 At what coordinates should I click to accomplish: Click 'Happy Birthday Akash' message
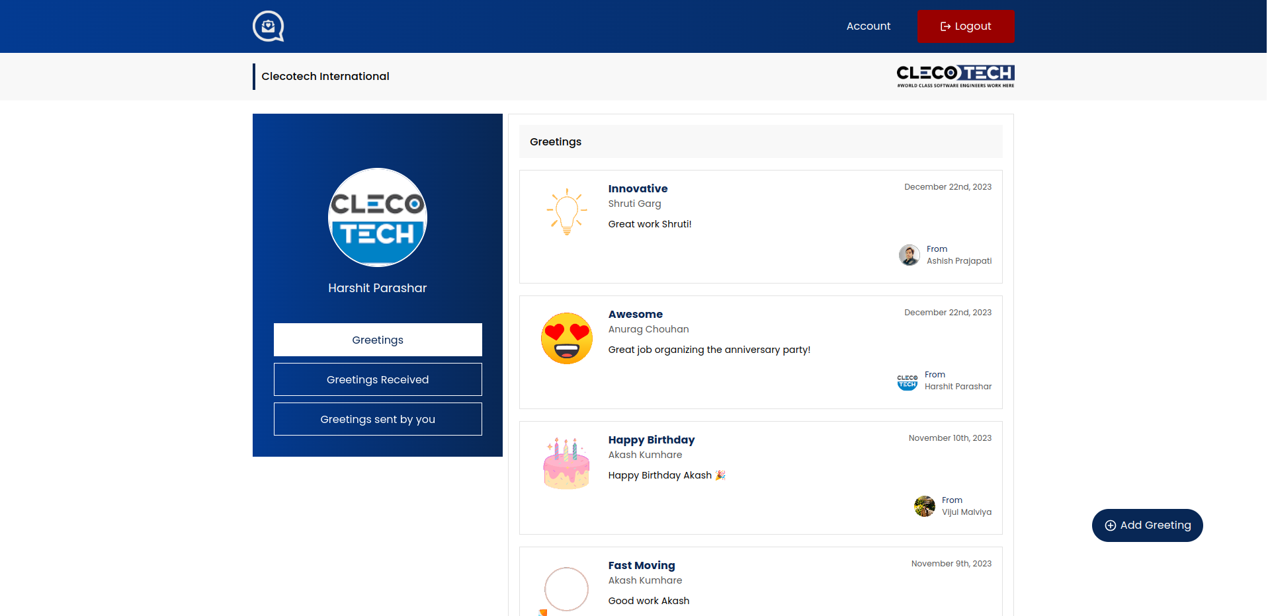coord(667,475)
